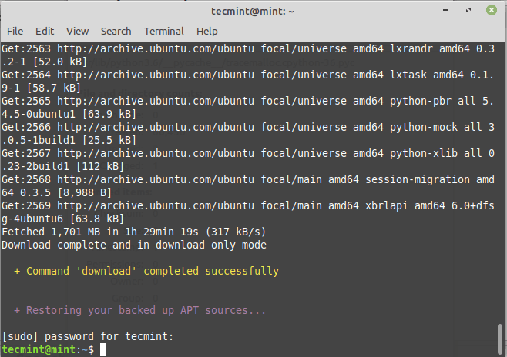Viewport: 507px width, 357px height.
Task: Open the View menu
Action: 77,31
